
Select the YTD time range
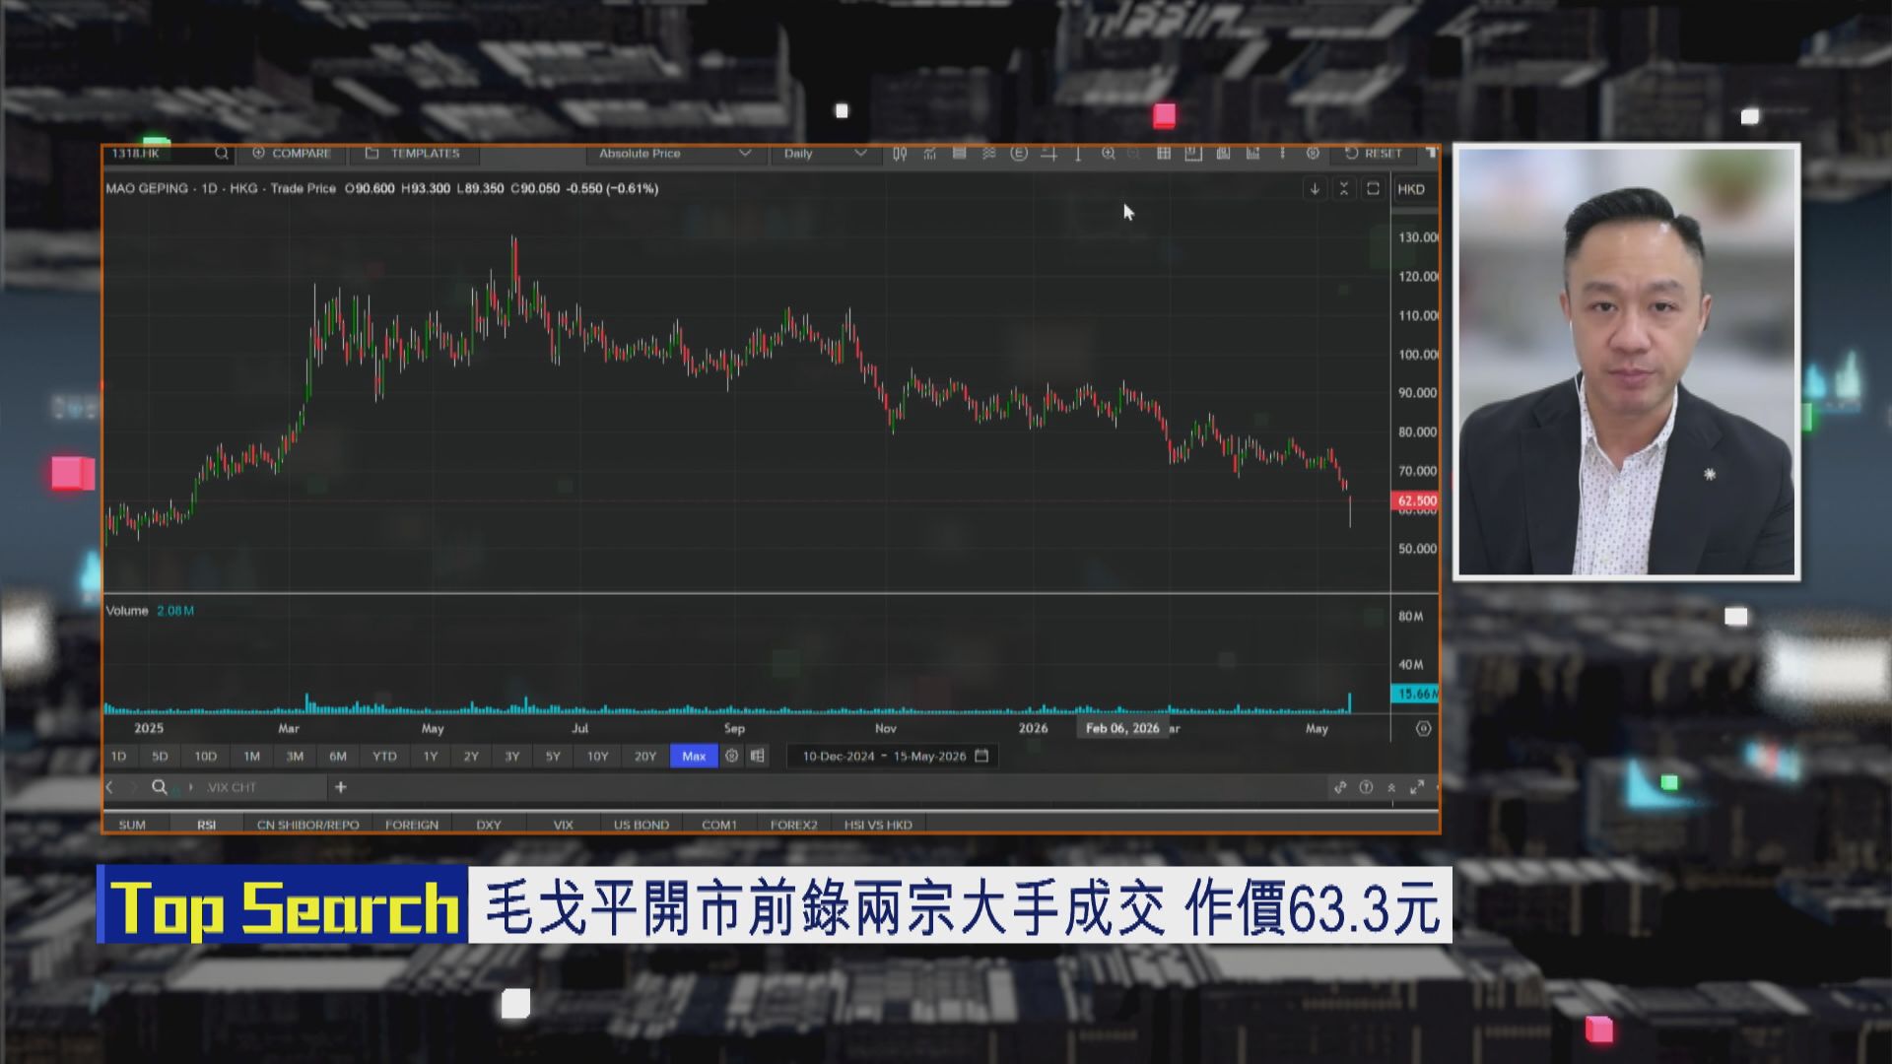pyautogui.click(x=384, y=757)
